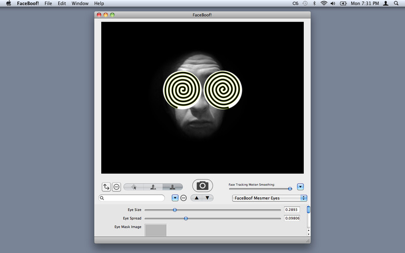Screen dimensions: 405x253
Task: Click the live camera preview image
Action: click(202, 98)
